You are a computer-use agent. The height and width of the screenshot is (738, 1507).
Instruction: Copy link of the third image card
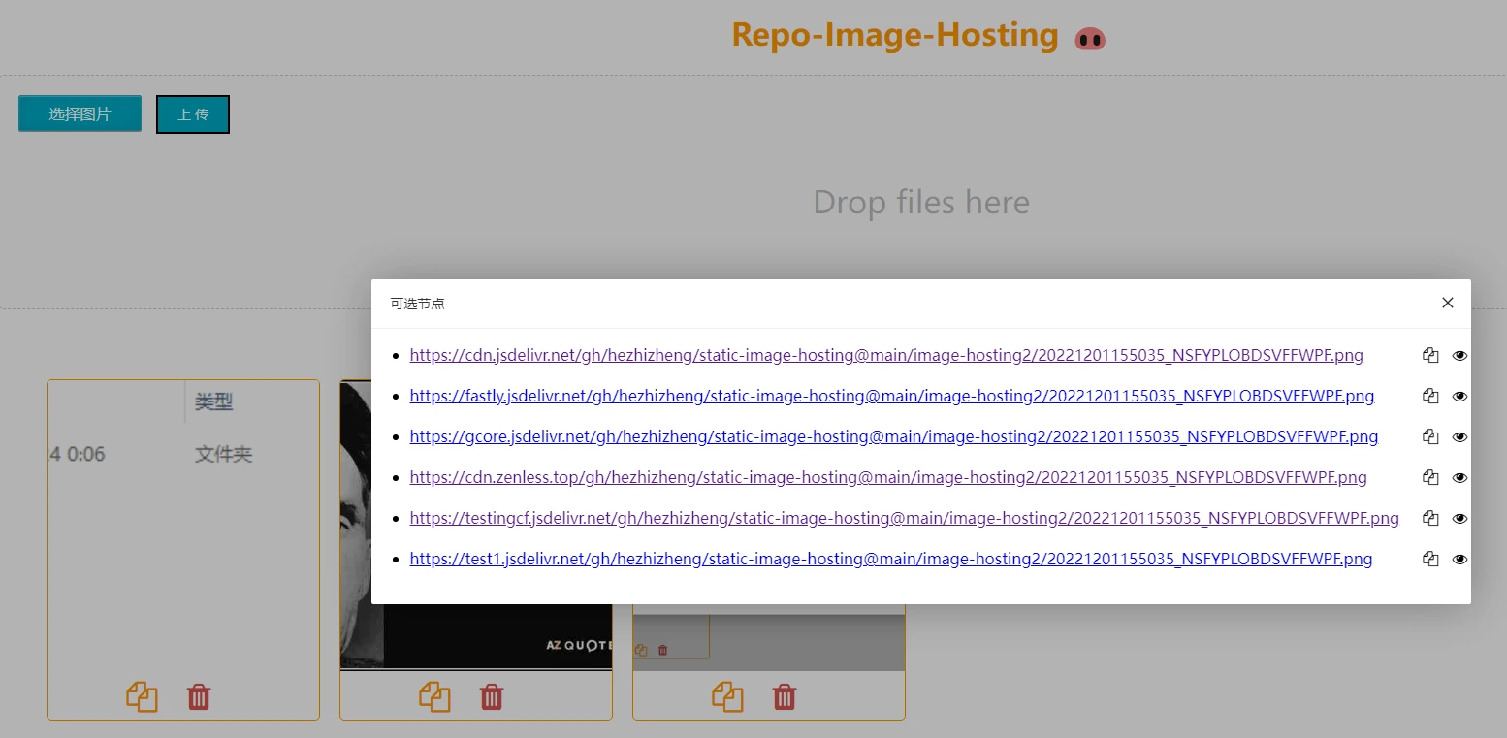pos(727,696)
